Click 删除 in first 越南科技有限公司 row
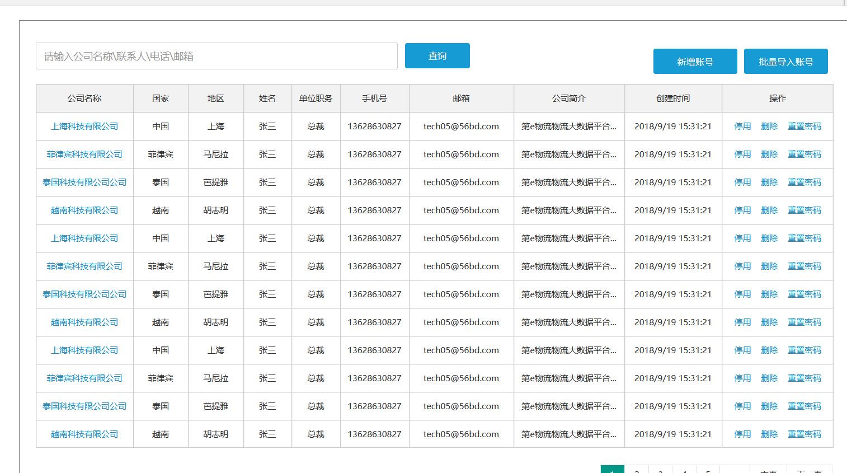 click(769, 210)
